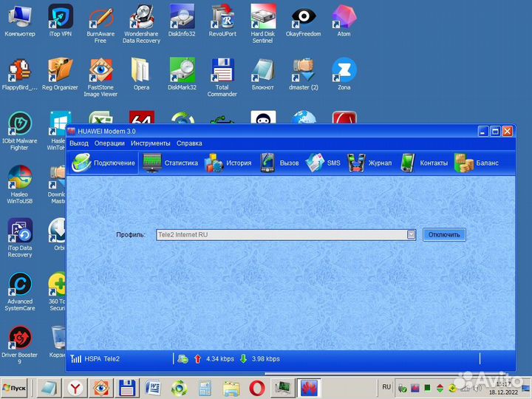532x399 pixels.
Task: Open the Opera browser in the taskbar
Action: tap(256, 387)
